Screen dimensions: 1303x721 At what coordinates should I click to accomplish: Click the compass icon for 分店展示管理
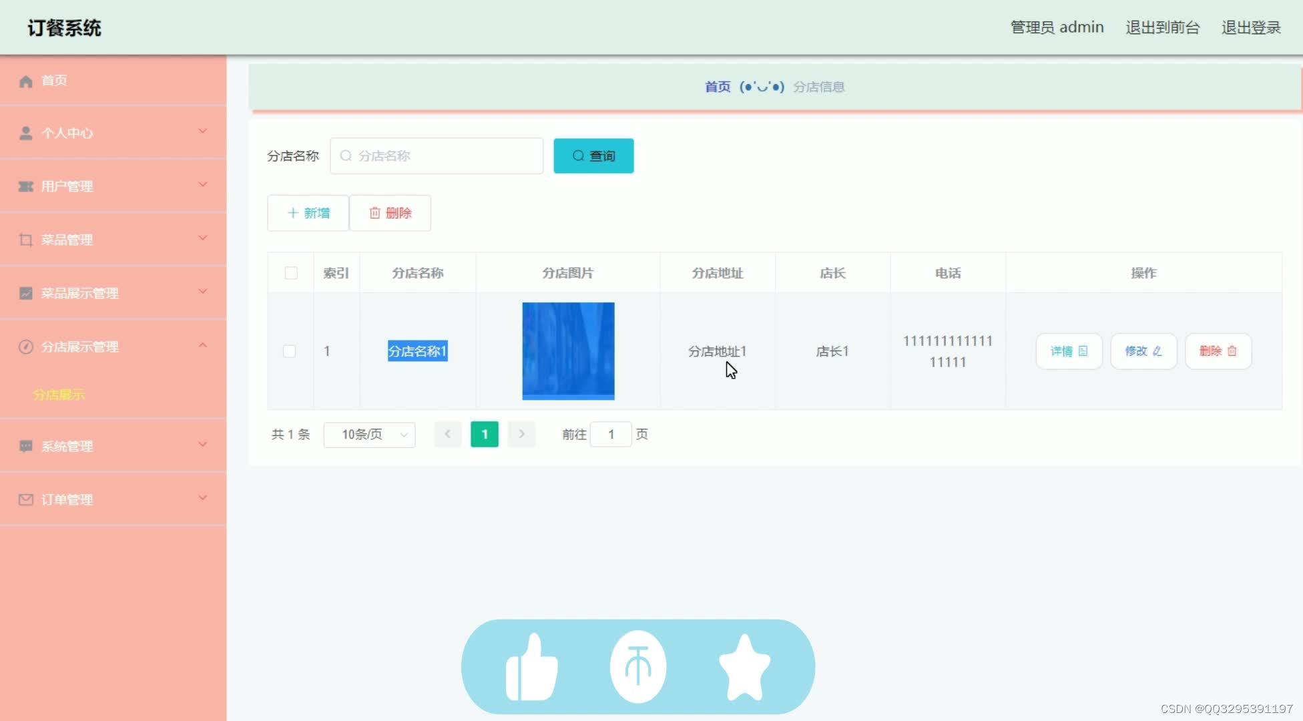(26, 346)
